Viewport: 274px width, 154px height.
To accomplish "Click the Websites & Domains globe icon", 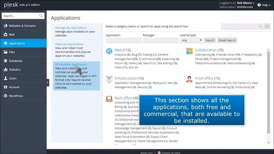I will (6, 26).
